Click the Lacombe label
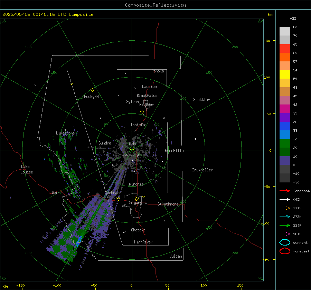This screenshot has height=290, width=311. (149, 87)
